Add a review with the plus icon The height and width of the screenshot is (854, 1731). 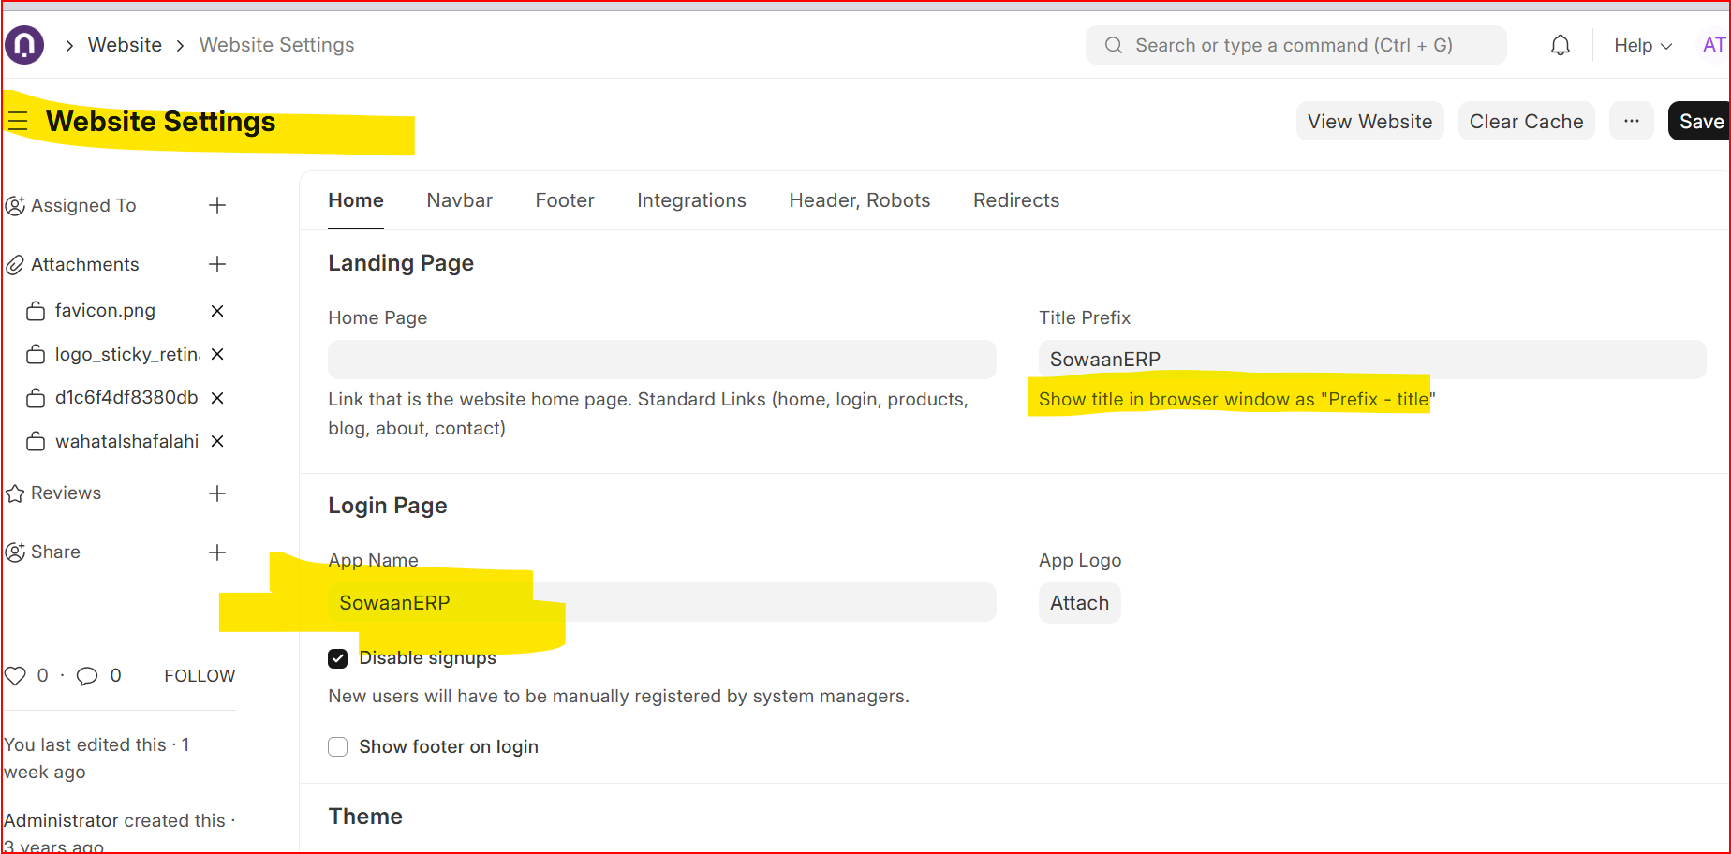coord(217,493)
